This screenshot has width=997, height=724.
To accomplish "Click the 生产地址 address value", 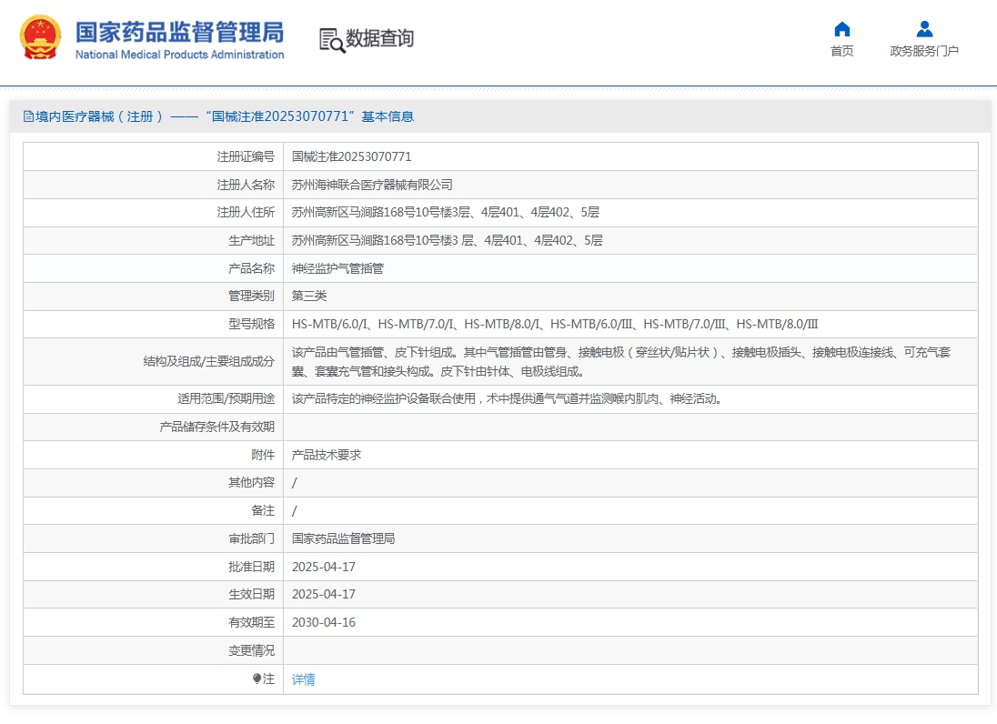I will coord(447,240).
